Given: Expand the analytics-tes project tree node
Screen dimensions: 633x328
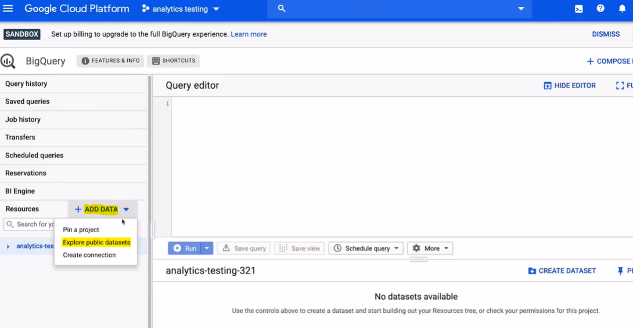Looking at the screenshot, I should coord(8,246).
